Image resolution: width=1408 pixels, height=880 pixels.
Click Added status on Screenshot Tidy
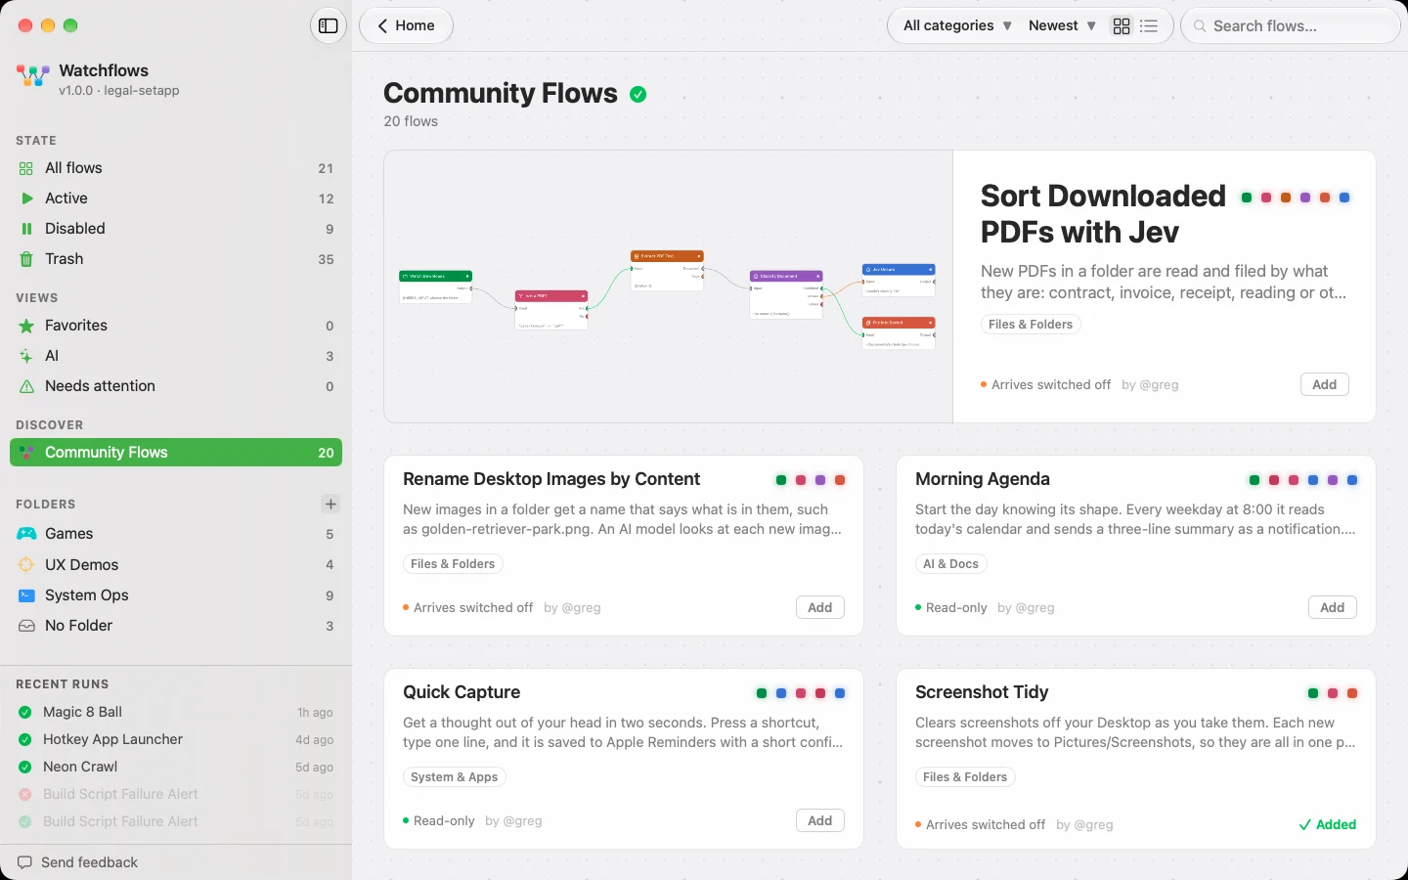tap(1327, 824)
